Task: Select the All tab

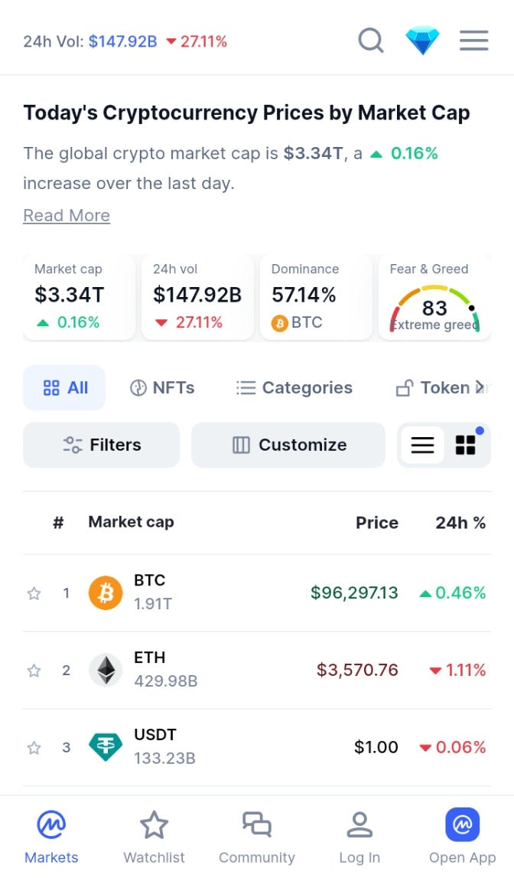Action: pyautogui.click(x=64, y=387)
